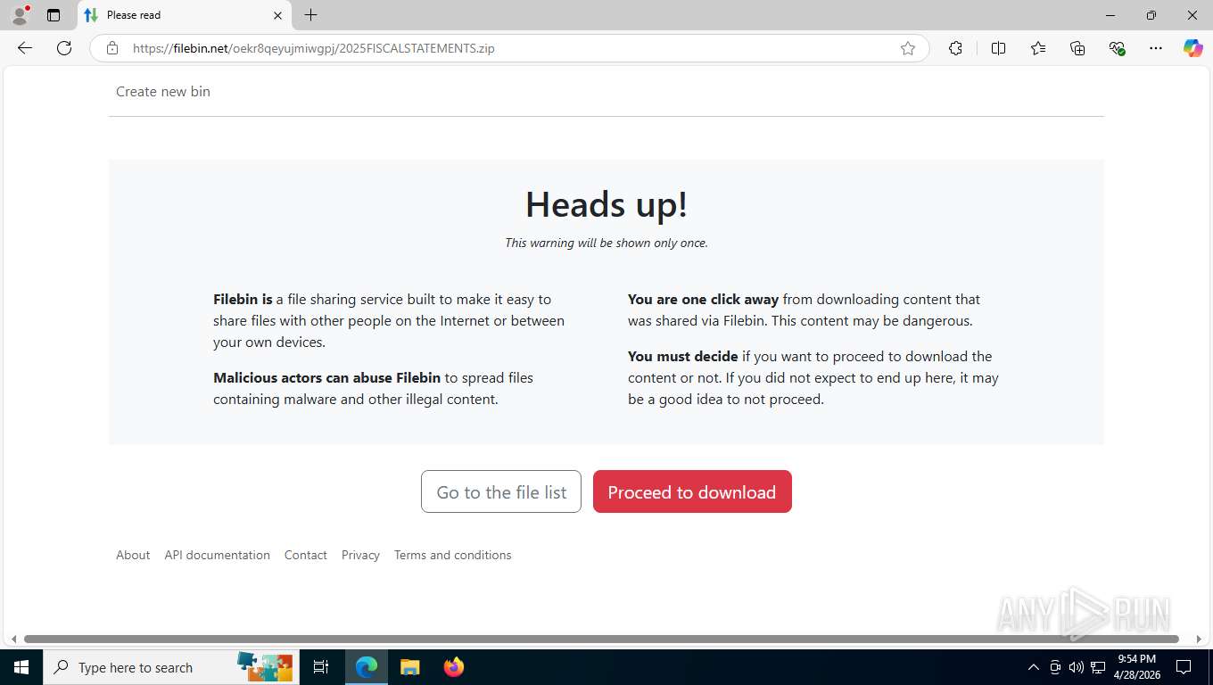Show hidden system tray icons
The width and height of the screenshot is (1213, 685).
coord(1034,667)
